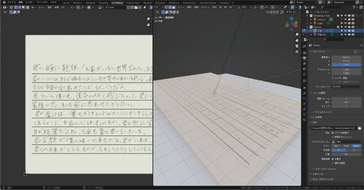Open the ファイル menu

[11, 2]
